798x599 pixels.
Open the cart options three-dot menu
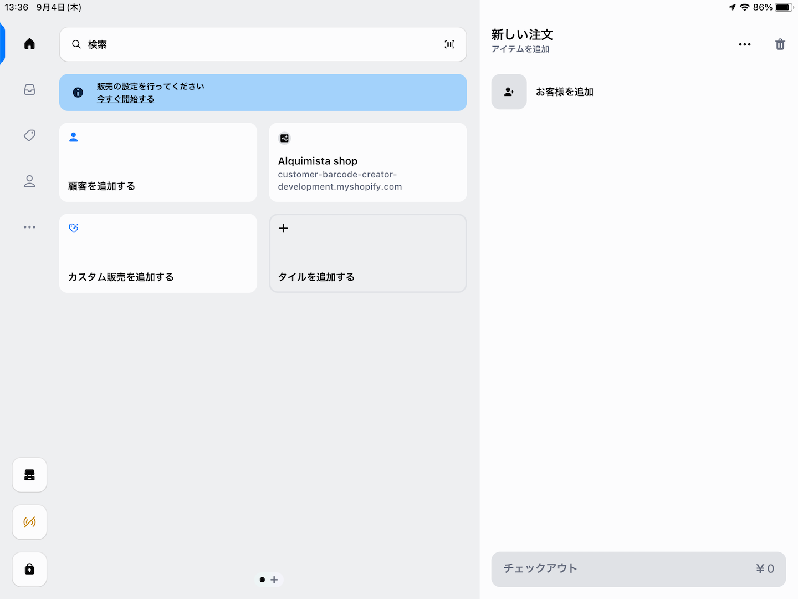(744, 44)
